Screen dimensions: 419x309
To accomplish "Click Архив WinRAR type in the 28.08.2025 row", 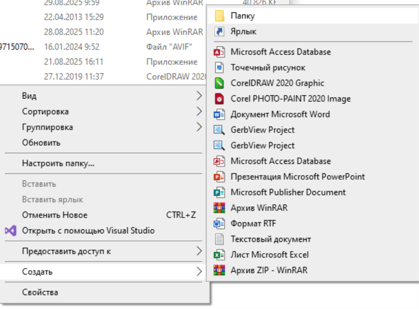I will coord(175,32).
